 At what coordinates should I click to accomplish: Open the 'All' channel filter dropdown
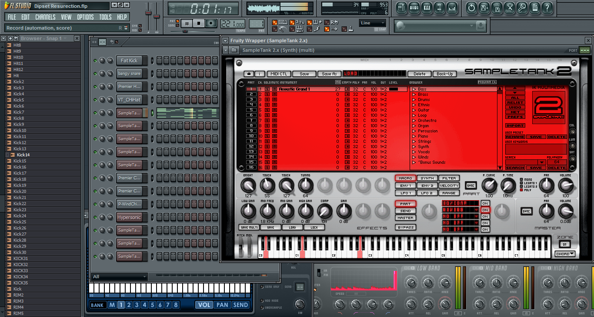point(120,277)
